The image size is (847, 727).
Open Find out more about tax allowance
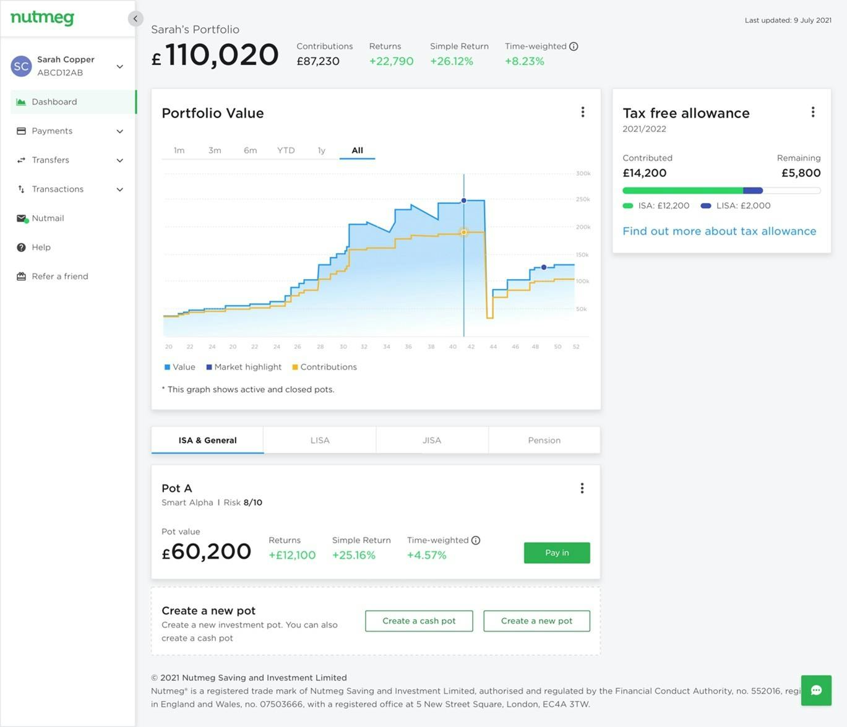click(x=719, y=231)
